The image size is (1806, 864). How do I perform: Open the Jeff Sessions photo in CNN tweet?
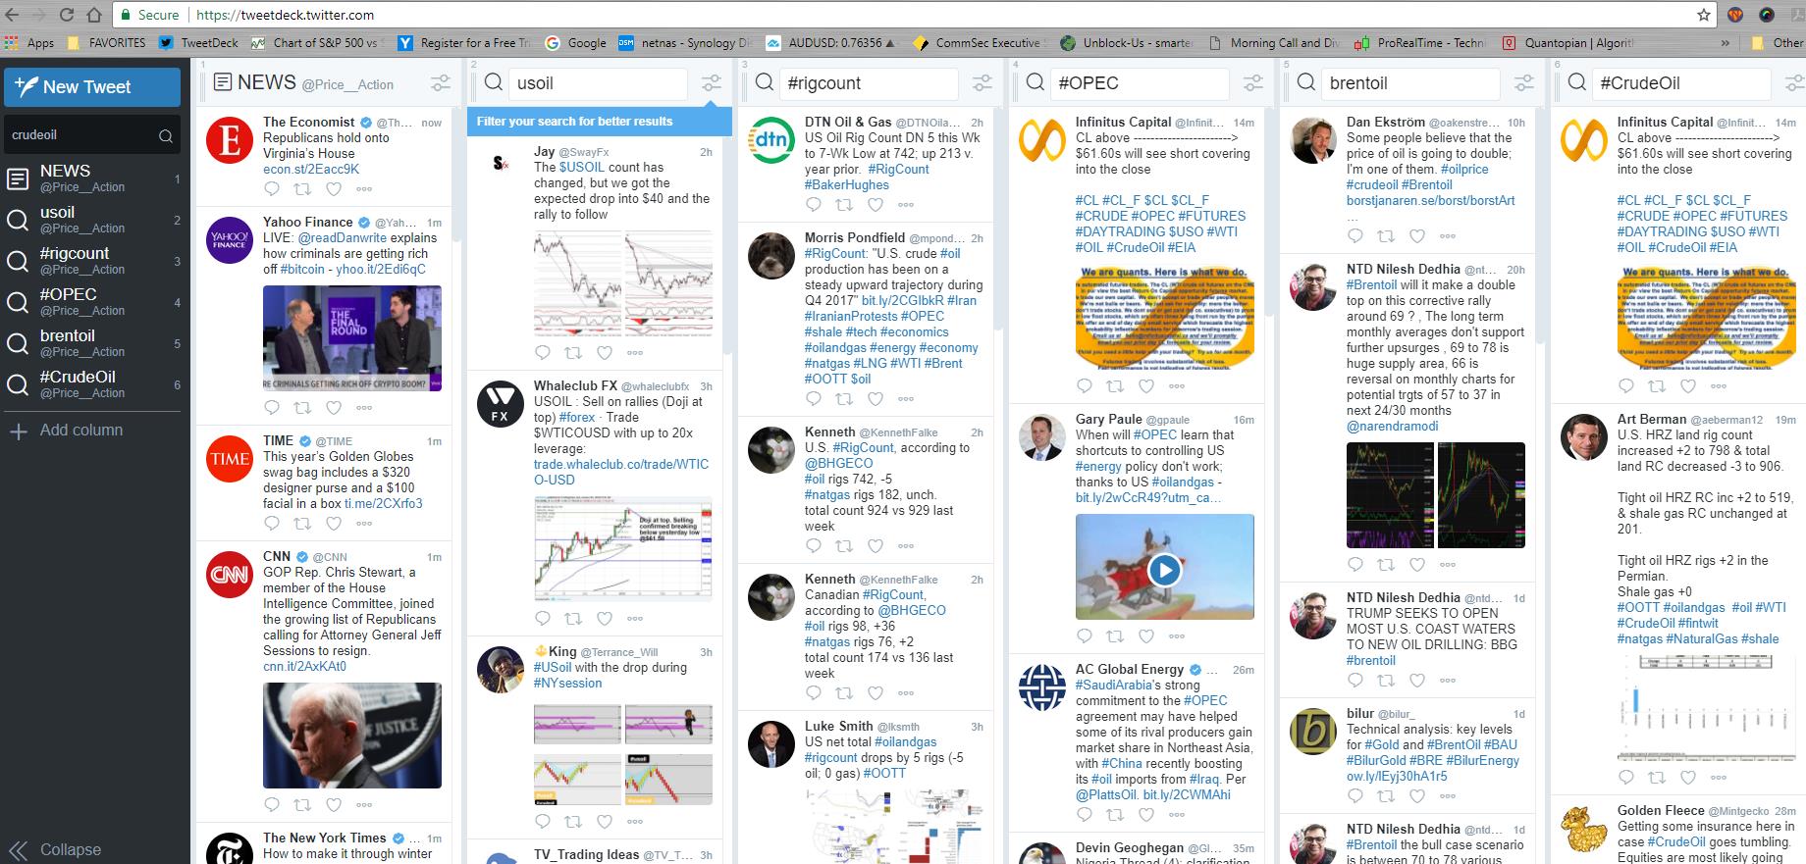[352, 736]
